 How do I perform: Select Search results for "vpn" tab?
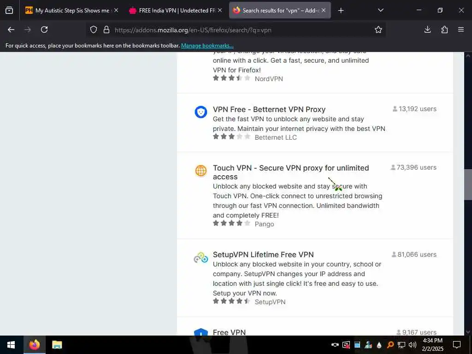click(280, 11)
